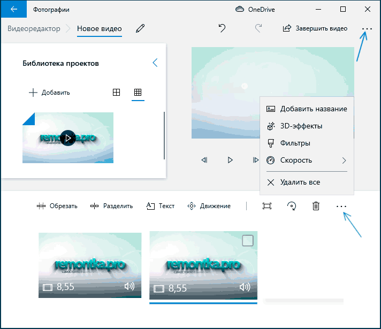Click Завершить видео to export
381x329 pixels.
coord(315,28)
